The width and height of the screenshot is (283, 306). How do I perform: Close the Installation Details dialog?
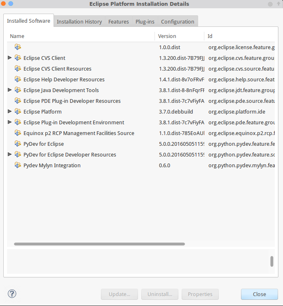click(260, 294)
